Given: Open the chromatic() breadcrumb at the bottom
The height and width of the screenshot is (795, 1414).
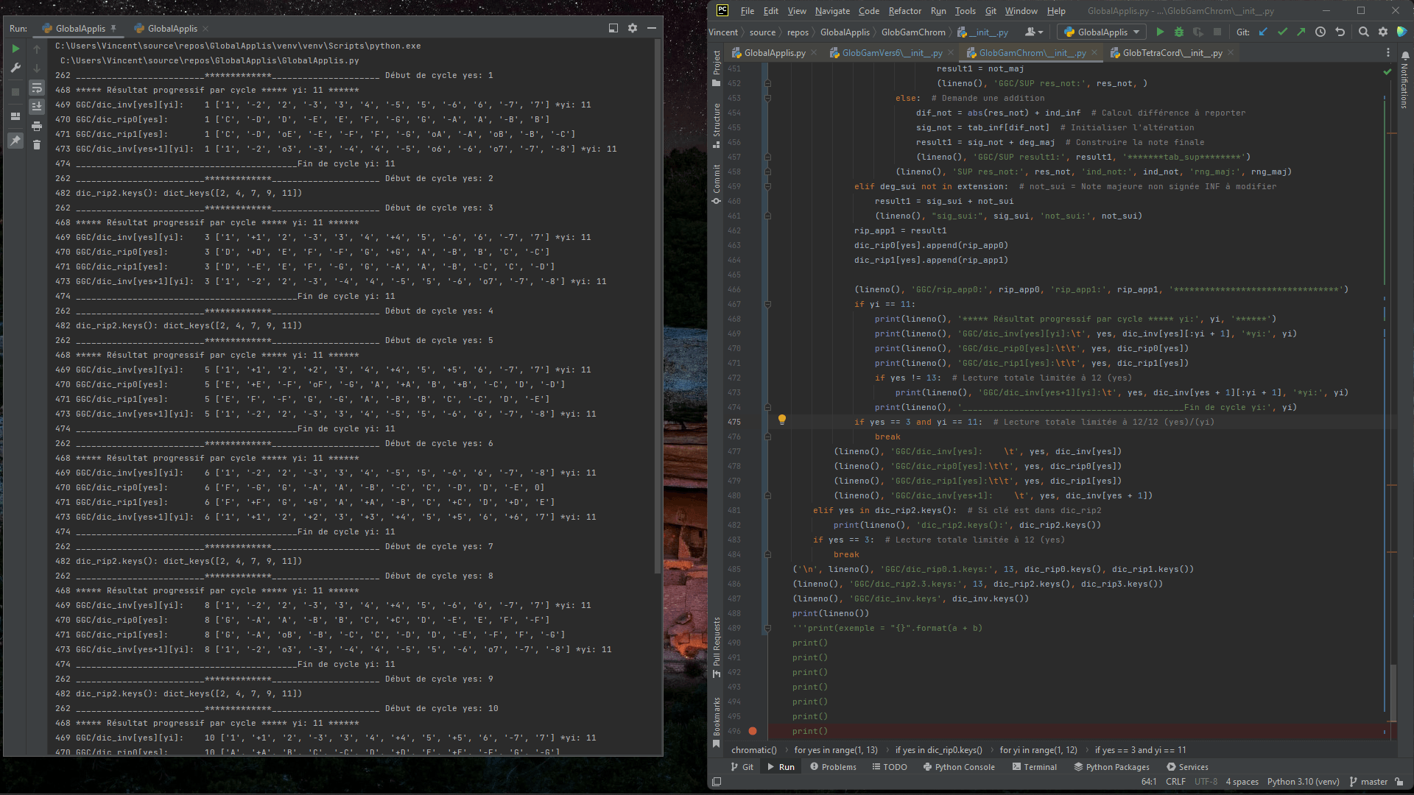Looking at the screenshot, I should point(754,749).
